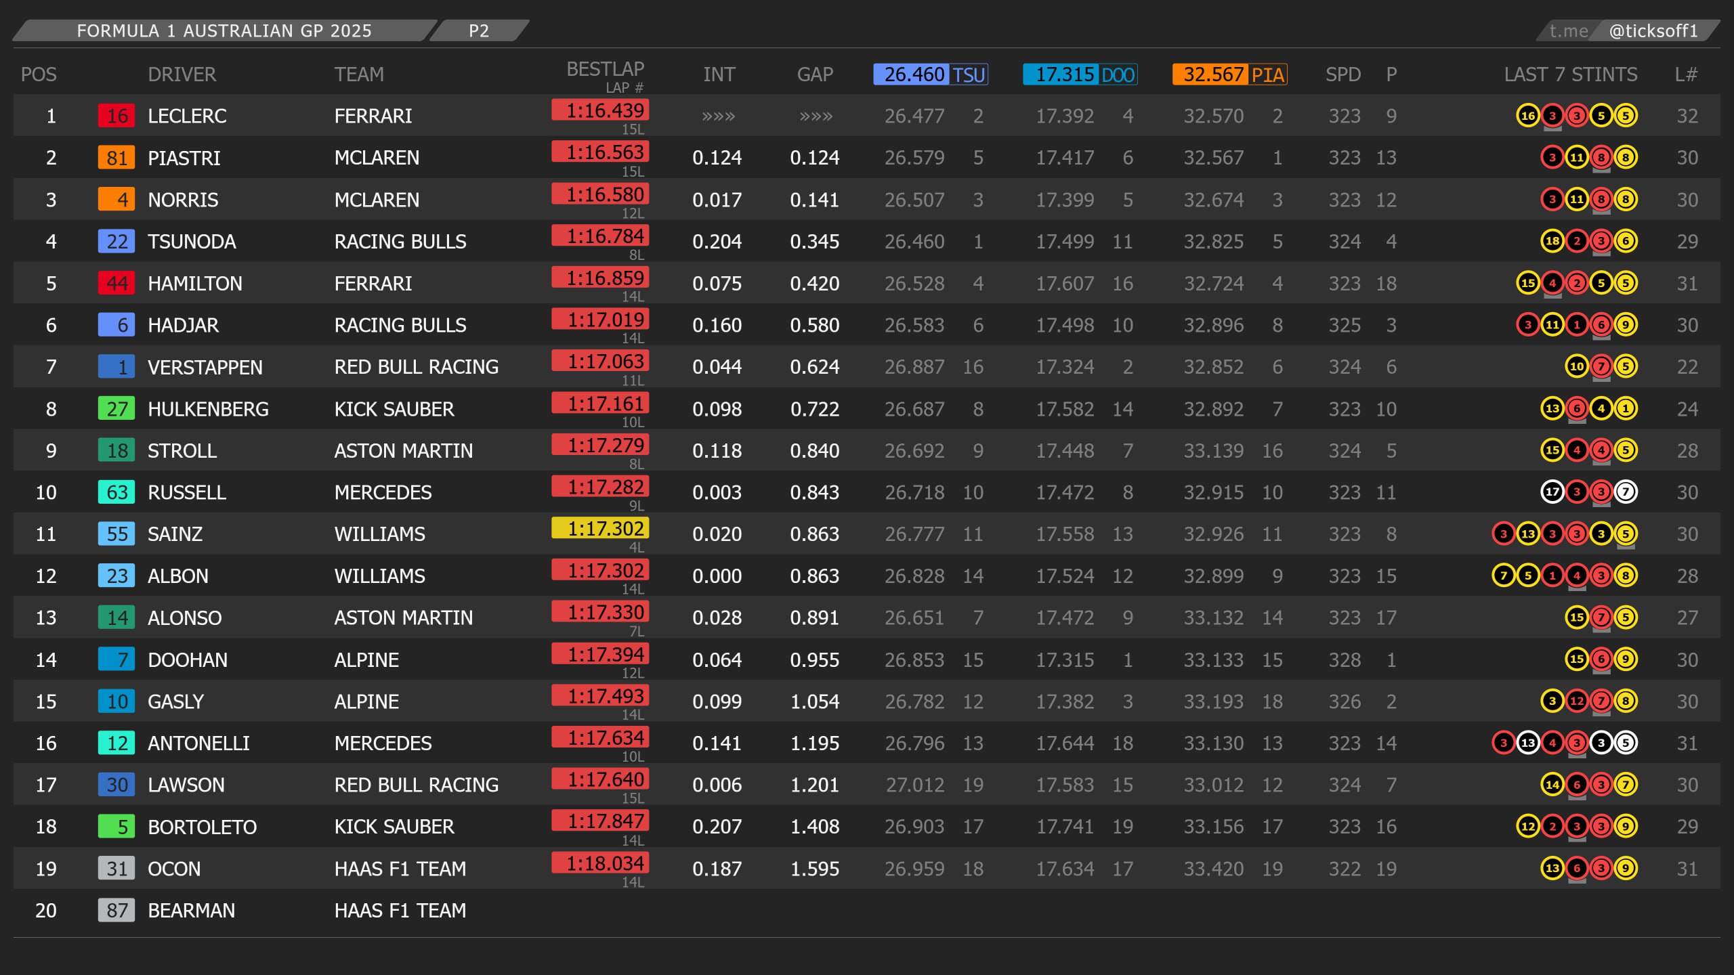Click the TEAM column header
The width and height of the screenshot is (1734, 975).
(x=359, y=74)
